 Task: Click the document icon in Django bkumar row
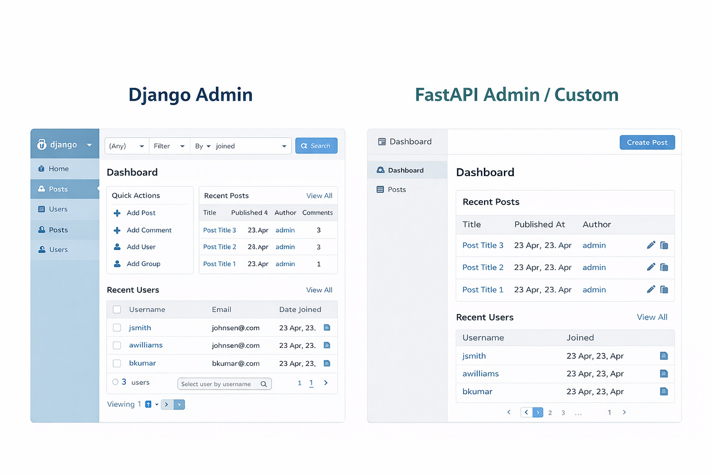point(327,363)
